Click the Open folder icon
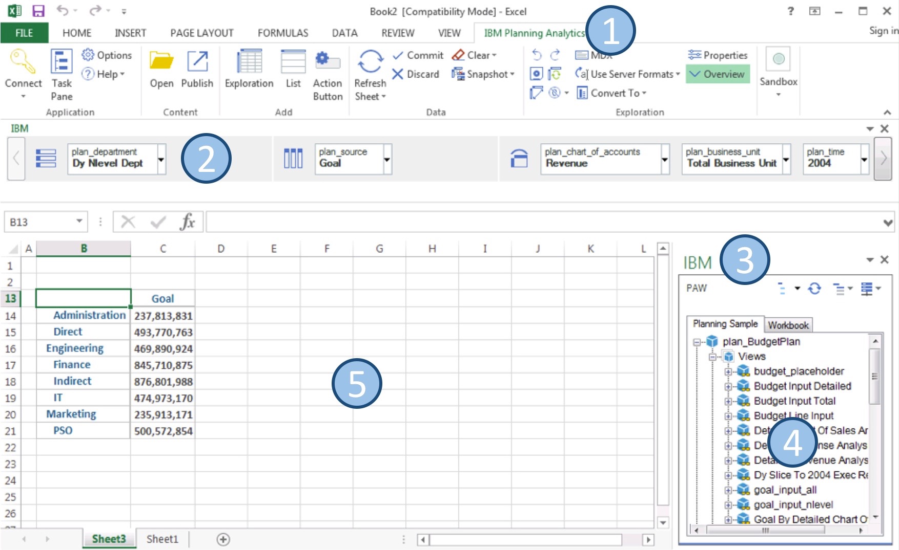This screenshot has width=899, height=550. coord(161,61)
